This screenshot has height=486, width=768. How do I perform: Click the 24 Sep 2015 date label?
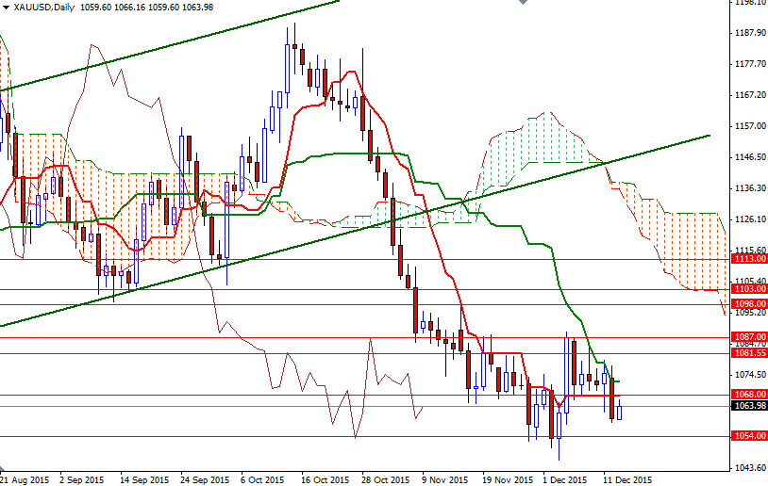[x=204, y=478]
